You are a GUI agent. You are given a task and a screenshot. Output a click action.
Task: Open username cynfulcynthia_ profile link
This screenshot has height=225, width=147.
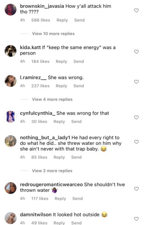pos(38,113)
